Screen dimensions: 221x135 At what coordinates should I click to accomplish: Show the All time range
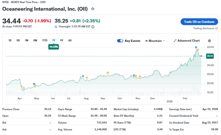click(x=70, y=40)
